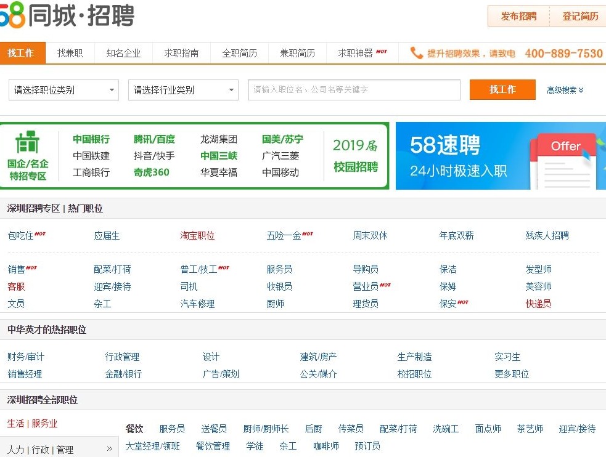Screen dimensions: 606x457
Task: Click the 中国三峡 link
Action: tap(219, 156)
